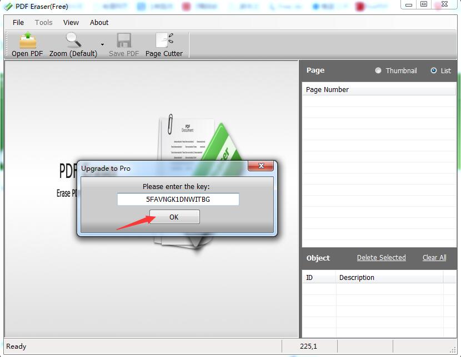
Task: Close the Upgrade to Pro dialog
Action: (261, 166)
